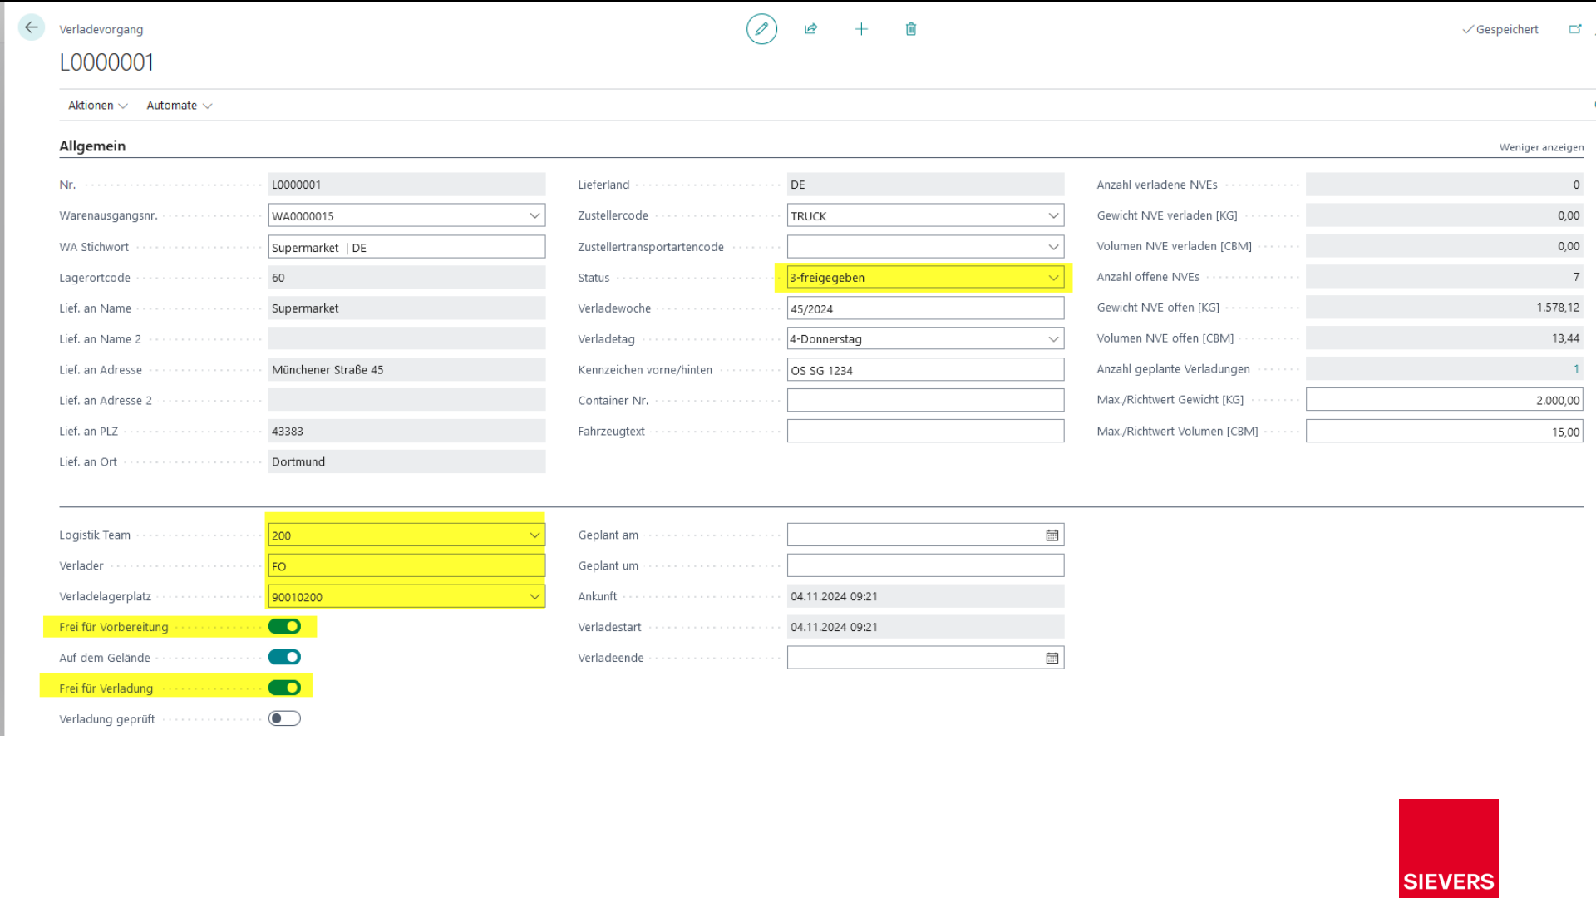This screenshot has width=1596, height=898.
Task: Click the pencil edit icon
Action: (761, 29)
